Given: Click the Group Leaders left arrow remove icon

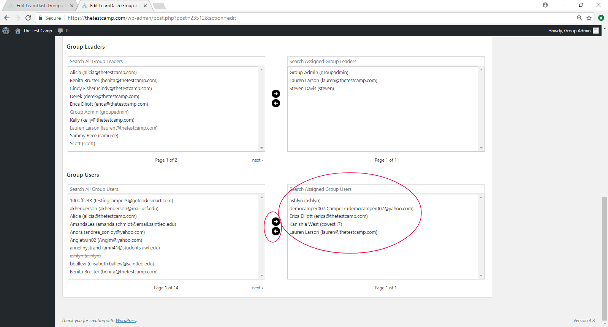Looking at the screenshot, I should coord(276,103).
